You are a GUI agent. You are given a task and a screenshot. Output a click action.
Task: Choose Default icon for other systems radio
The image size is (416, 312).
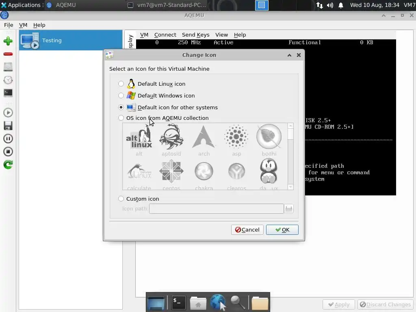point(121,107)
